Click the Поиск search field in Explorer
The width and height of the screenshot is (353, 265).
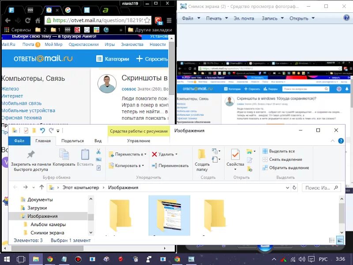point(322,187)
